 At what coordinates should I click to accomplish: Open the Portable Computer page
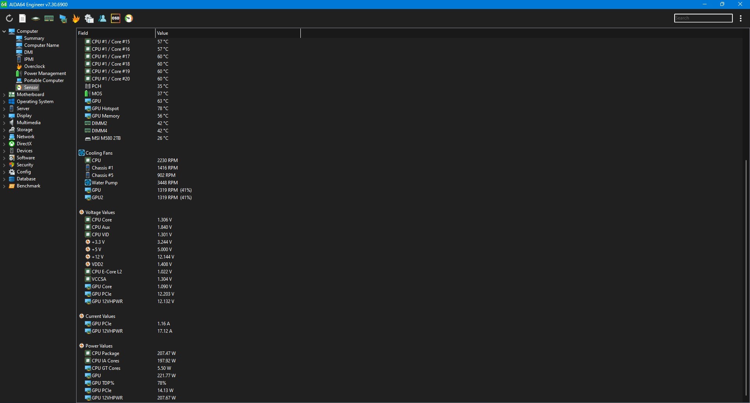(40, 80)
